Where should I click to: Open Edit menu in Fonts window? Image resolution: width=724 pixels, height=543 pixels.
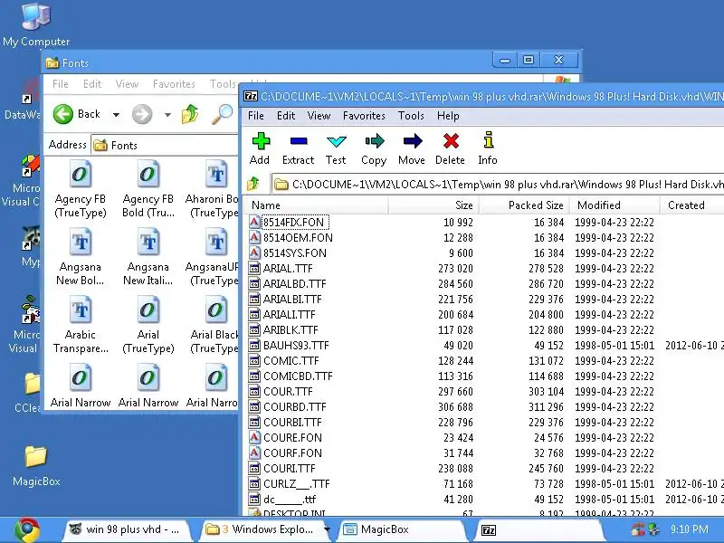click(92, 84)
